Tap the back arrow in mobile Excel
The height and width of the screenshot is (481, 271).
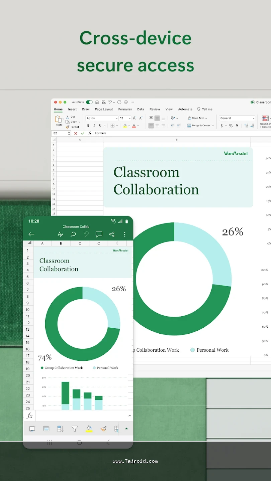(31, 234)
